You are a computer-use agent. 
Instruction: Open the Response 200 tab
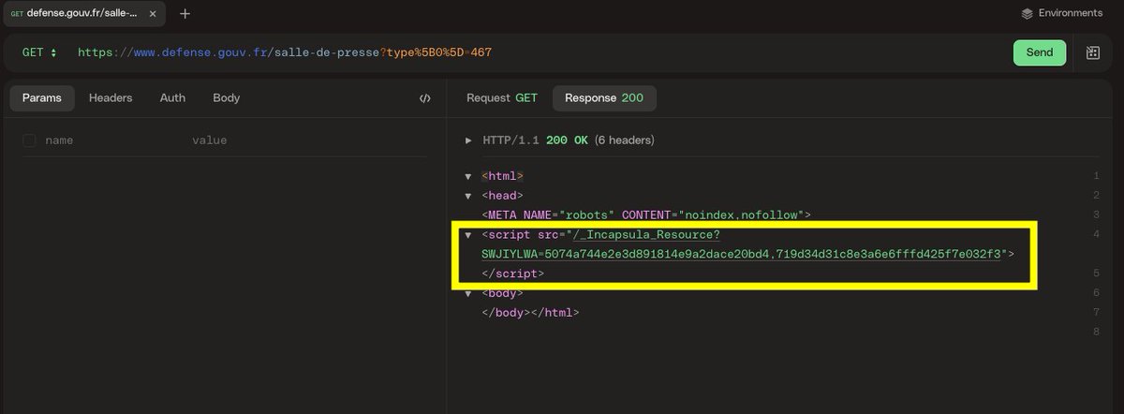[x=604, y=97]
